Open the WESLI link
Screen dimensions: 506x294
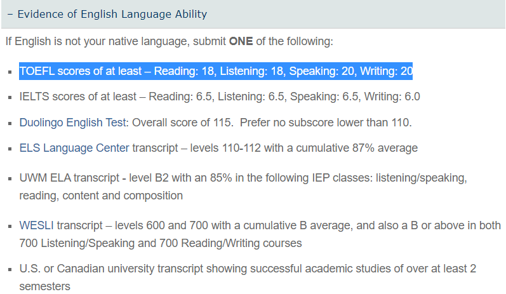point(36,225)
